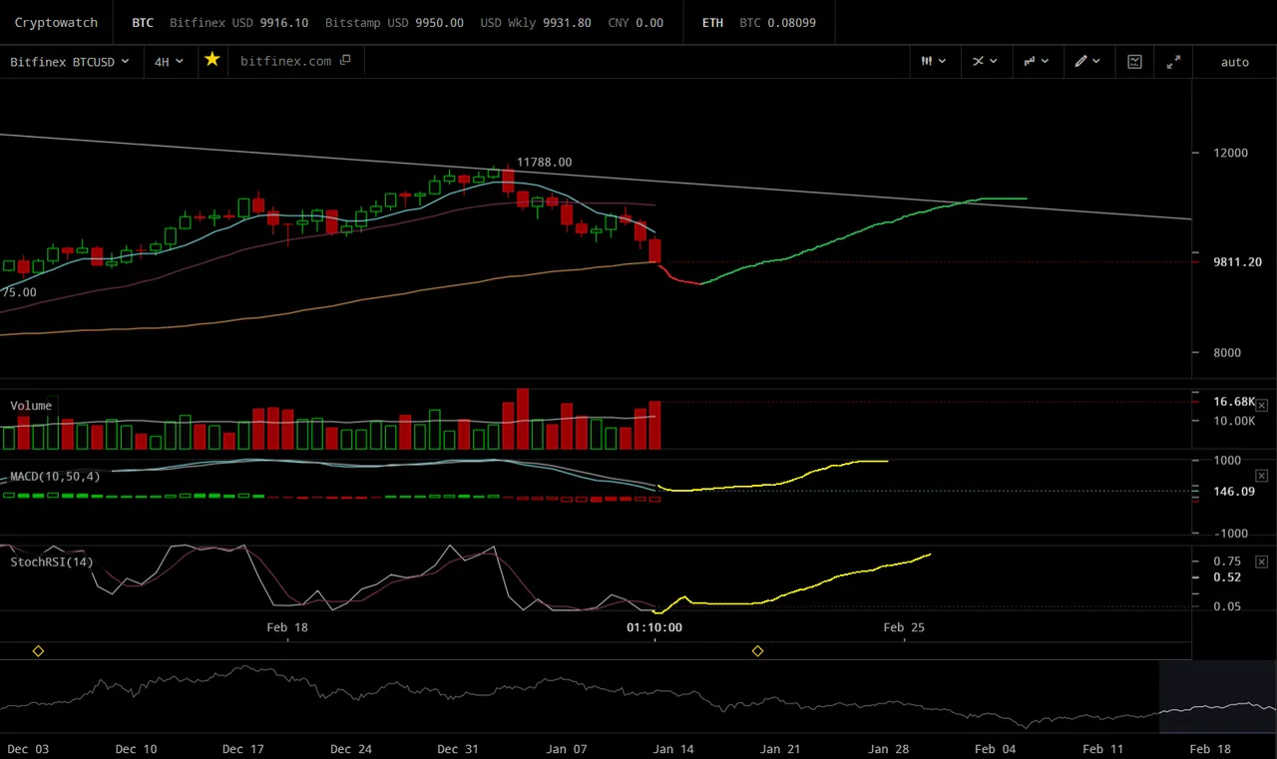
Task: Click the Feb 25 date label on time axis
Action: 904,627
